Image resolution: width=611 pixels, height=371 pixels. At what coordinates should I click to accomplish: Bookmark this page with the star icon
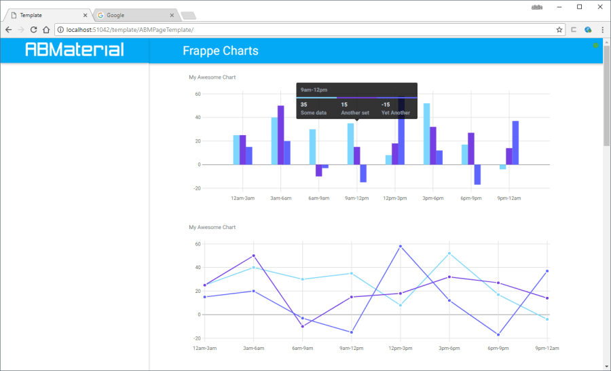559,30
